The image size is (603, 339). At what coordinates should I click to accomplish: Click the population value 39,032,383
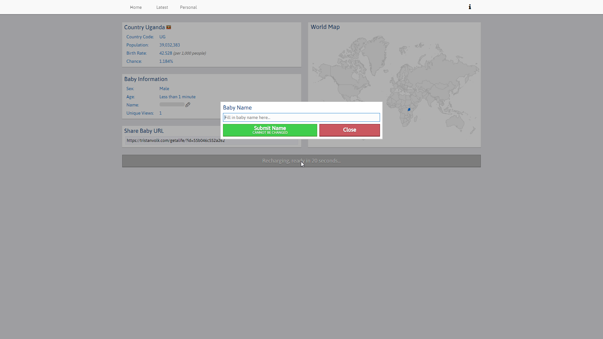click(169, 45)
